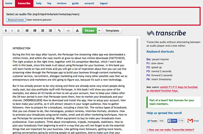Click 'Geen bestand gekozen' file label
The height and width of the screenshot is (134, 203).
(39, 20)
